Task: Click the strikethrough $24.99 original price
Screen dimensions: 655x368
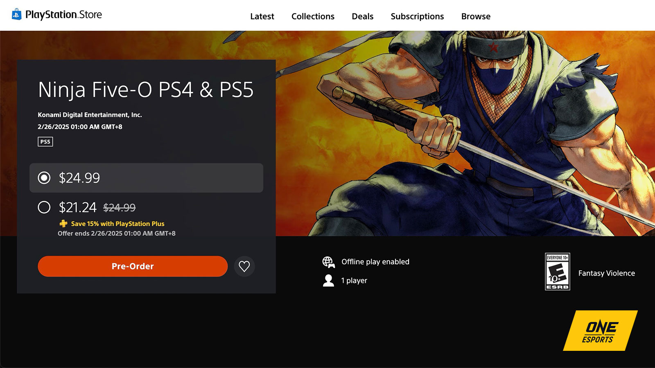Action: pos(119,208)
